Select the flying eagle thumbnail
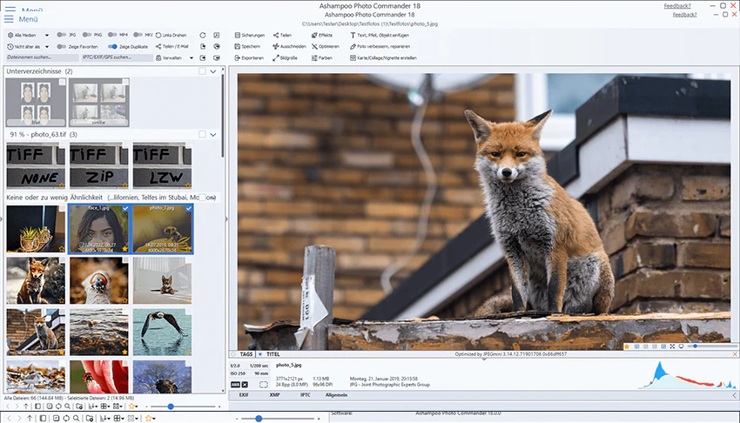Screen dimensions: 740x423 162,332
